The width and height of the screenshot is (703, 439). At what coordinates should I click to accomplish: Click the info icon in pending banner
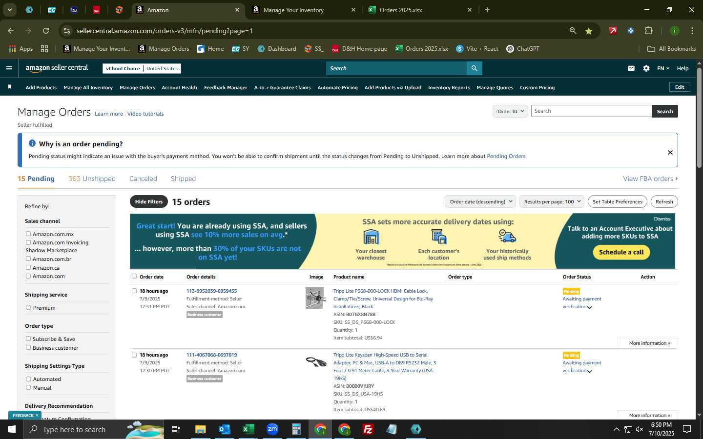click(x=32, y=143)
